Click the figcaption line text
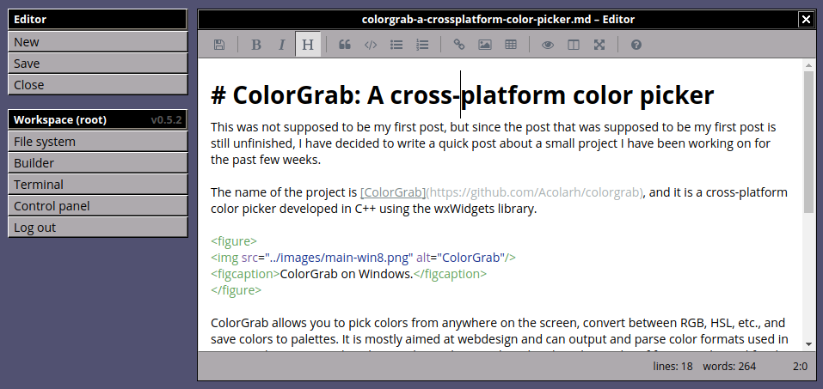 pos(348,274)
